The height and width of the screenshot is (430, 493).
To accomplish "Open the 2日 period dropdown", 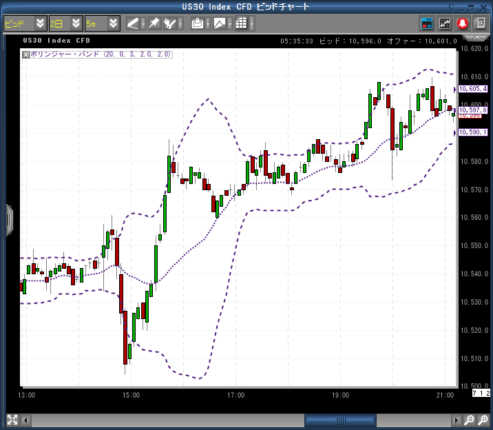I will pos(76,23).
